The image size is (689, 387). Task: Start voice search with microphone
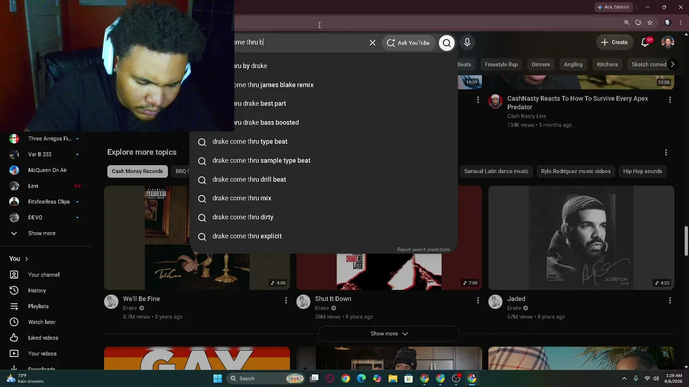coord(467,42)
